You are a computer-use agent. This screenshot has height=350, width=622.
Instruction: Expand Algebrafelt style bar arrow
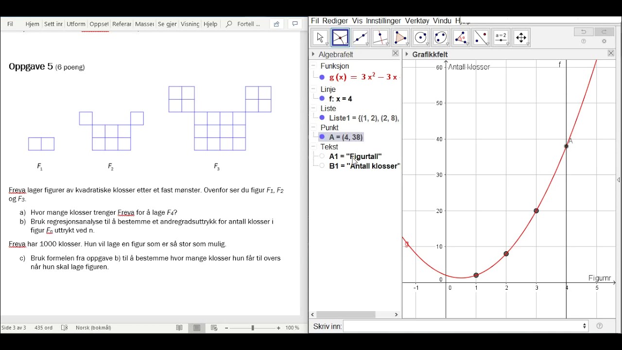point(313,54)
